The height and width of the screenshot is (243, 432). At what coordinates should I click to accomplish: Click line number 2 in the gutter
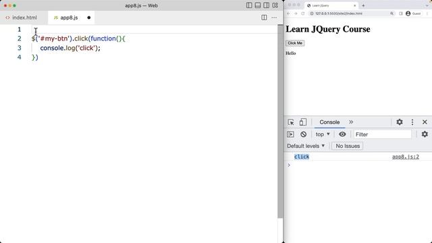pyautogui.click(x=20, y=38)
